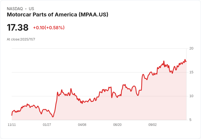
Task: Click the +0.10(+0.58%) price change
Action: tap(49, 28)
